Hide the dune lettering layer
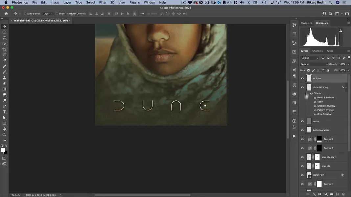351x197 pixels. [302, 87]
